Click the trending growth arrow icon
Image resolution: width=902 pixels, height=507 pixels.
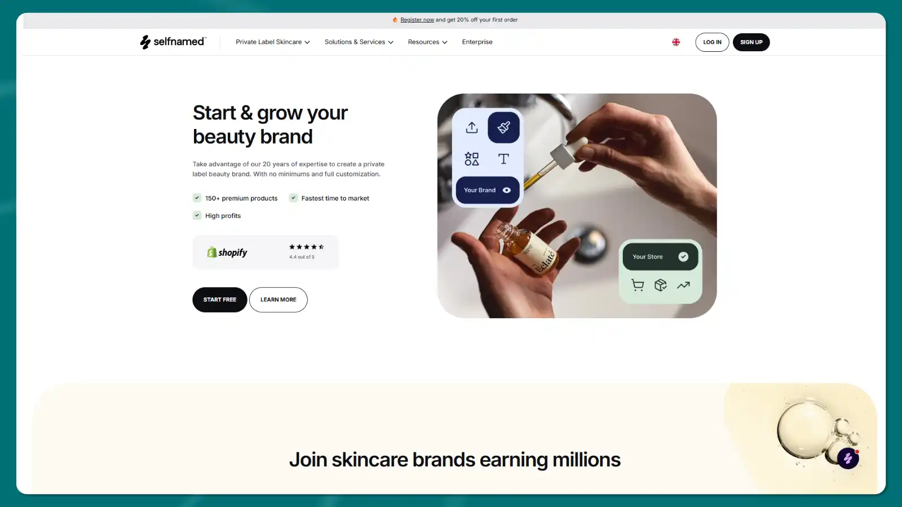click(683, 285)
